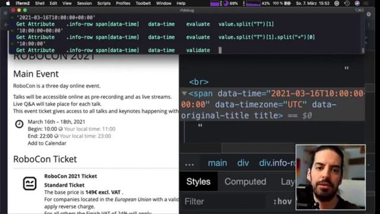Screen dimensions: 380x214
Task: Switch to the Computed tab
Action: (x=245, y=181)
